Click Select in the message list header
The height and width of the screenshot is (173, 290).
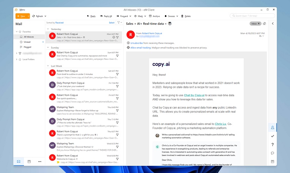(x=111, y=23)
